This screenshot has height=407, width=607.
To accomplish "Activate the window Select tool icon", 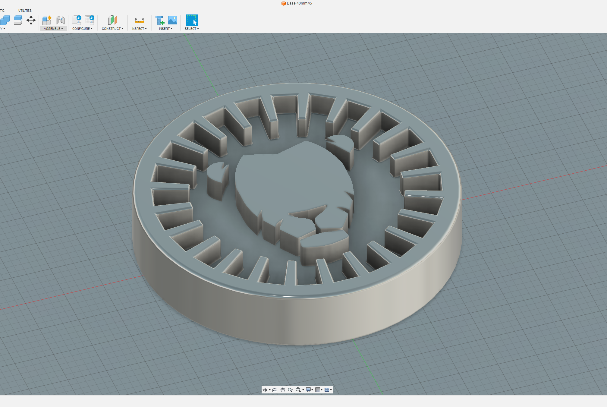I will point(192,20).
